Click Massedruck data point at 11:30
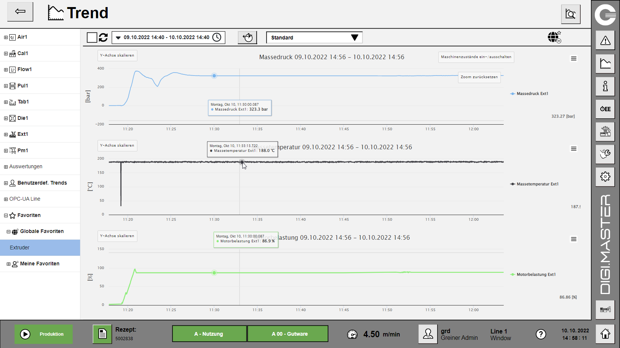Viewport: 620px width, 348px height. 214,76
